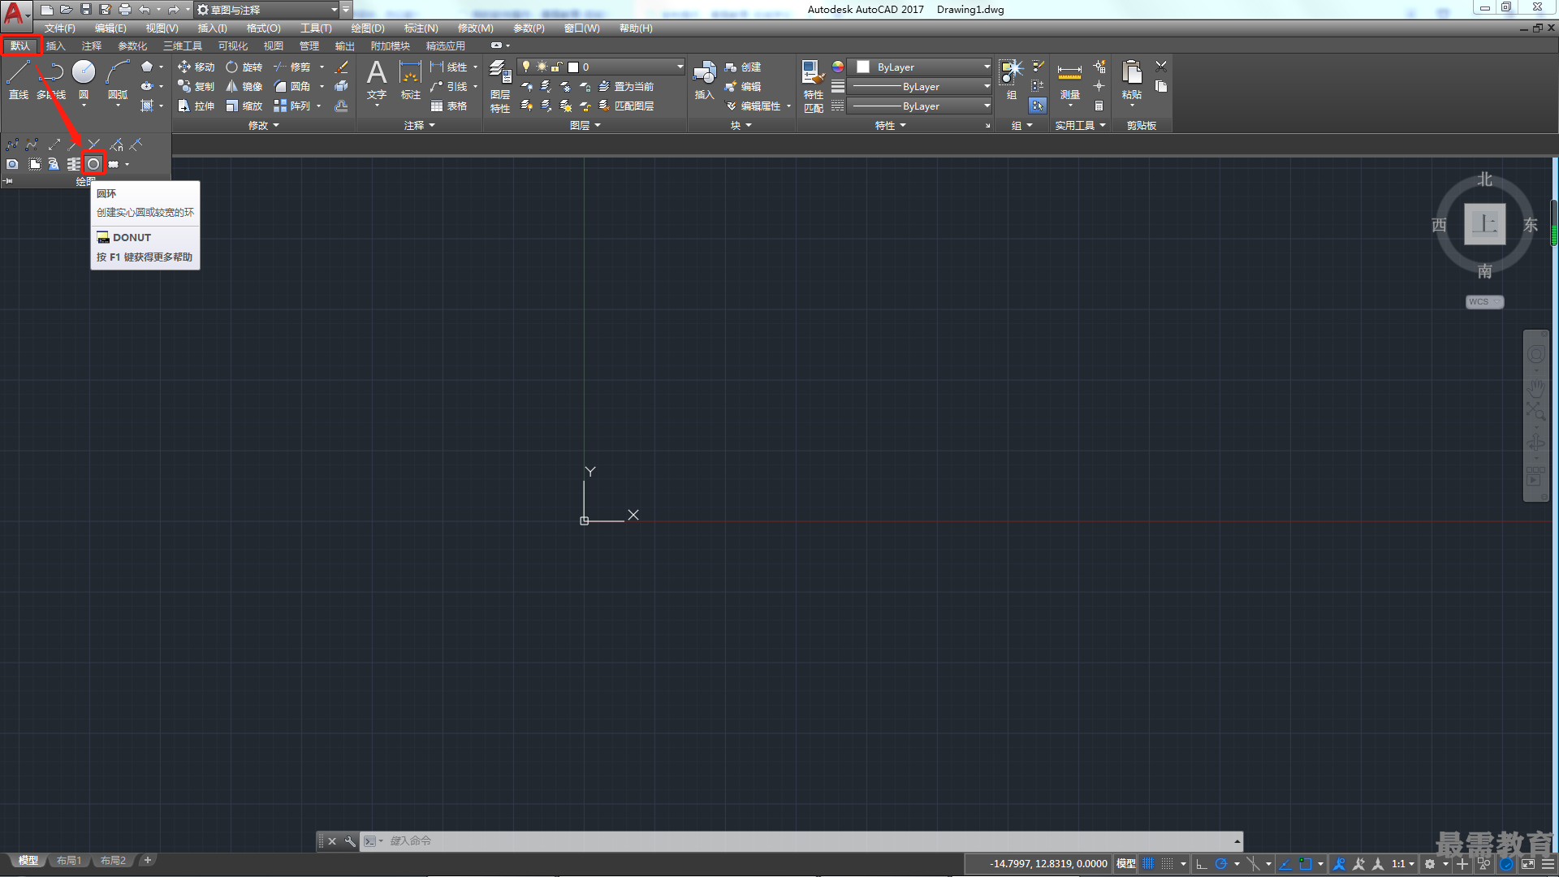Open Layer Properties (图层特性)

(x=500, y=86)
